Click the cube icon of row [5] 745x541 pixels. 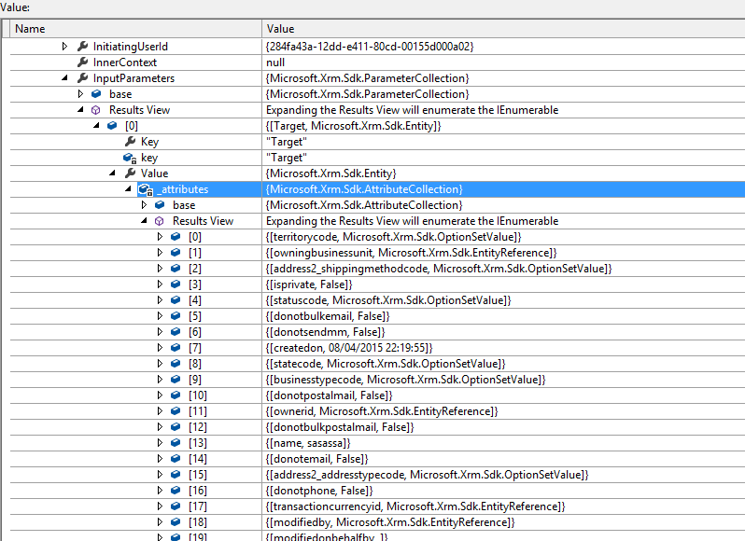pyautogui.click(x=176, y=315)
